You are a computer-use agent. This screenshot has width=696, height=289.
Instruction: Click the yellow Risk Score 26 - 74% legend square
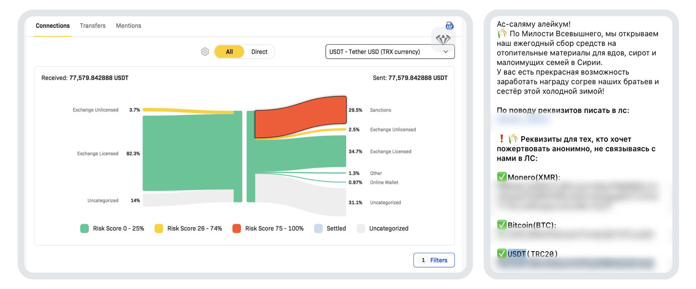point(159,228)
